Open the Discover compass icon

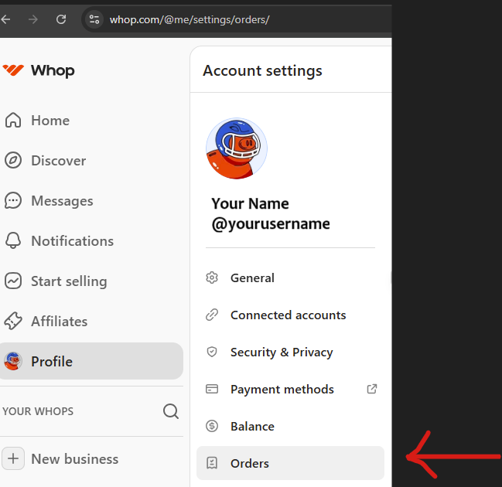[x=13, y=161]
